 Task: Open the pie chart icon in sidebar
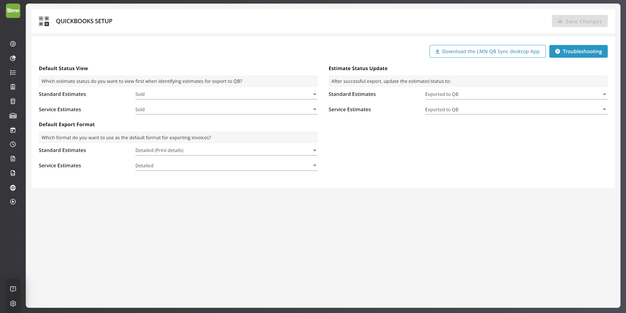pyautogui.click(x=13, y=58)
